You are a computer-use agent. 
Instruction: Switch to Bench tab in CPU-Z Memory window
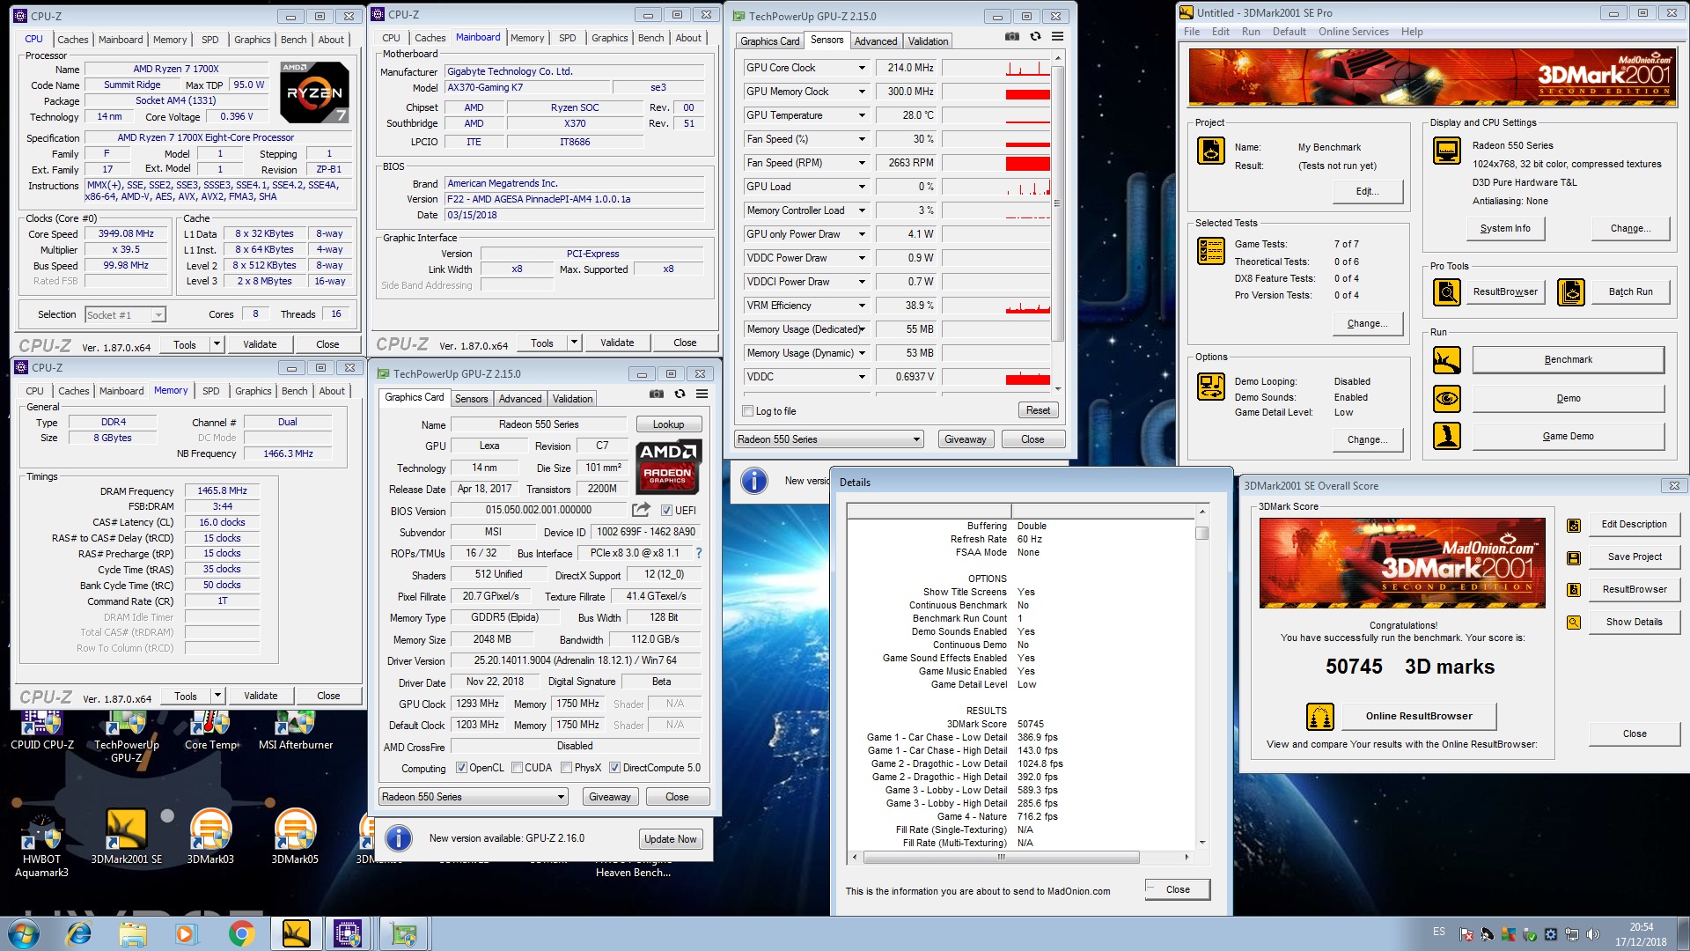point(295,391)
